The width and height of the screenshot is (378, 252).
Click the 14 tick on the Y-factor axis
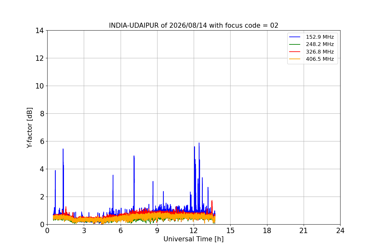click(39, 31)
